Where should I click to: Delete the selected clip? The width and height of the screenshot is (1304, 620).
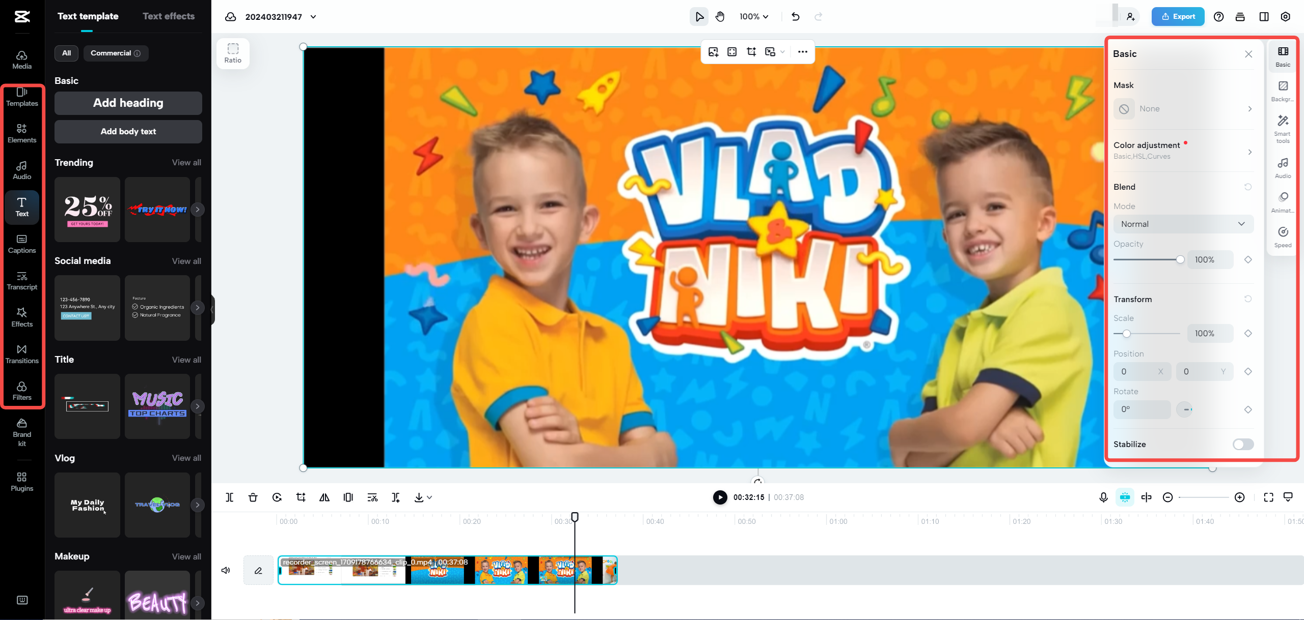(253, 497)
